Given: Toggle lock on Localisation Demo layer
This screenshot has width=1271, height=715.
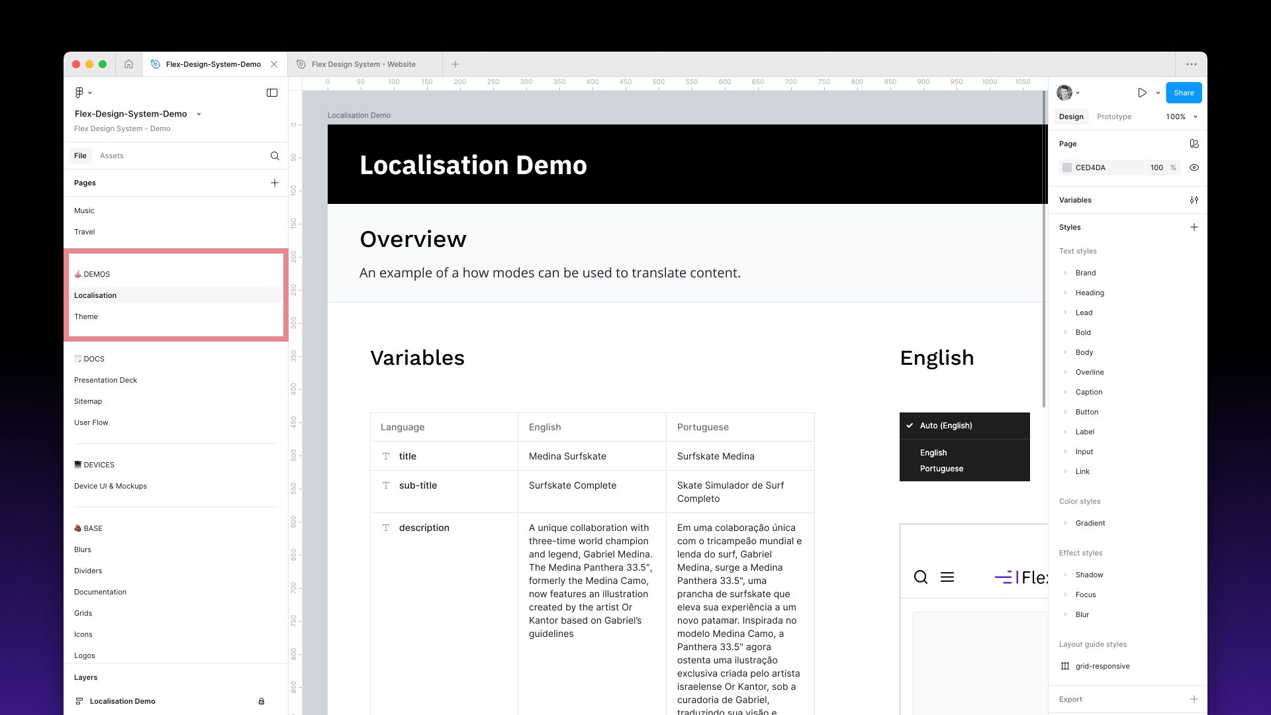Looking at the screenshot, I should coord(261,701).
